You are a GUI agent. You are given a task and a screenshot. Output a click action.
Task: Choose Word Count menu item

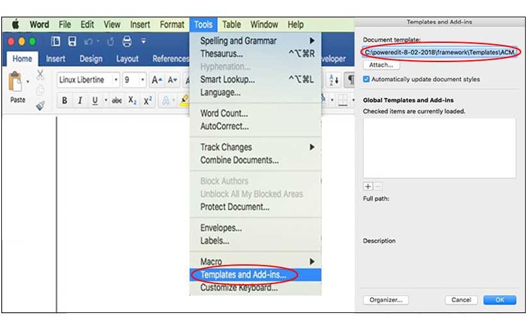(x=255, y=113)
